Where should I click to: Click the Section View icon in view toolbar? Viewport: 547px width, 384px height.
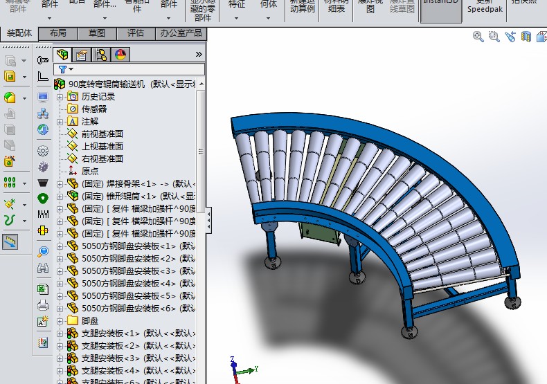click(526, 37)
